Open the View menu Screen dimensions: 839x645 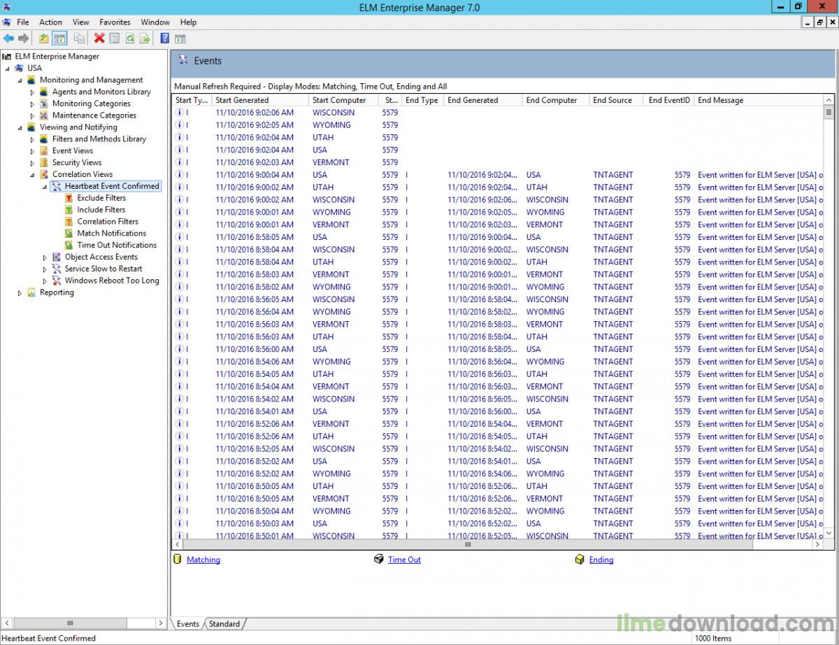pyautogui.click(x=80, y=22)
